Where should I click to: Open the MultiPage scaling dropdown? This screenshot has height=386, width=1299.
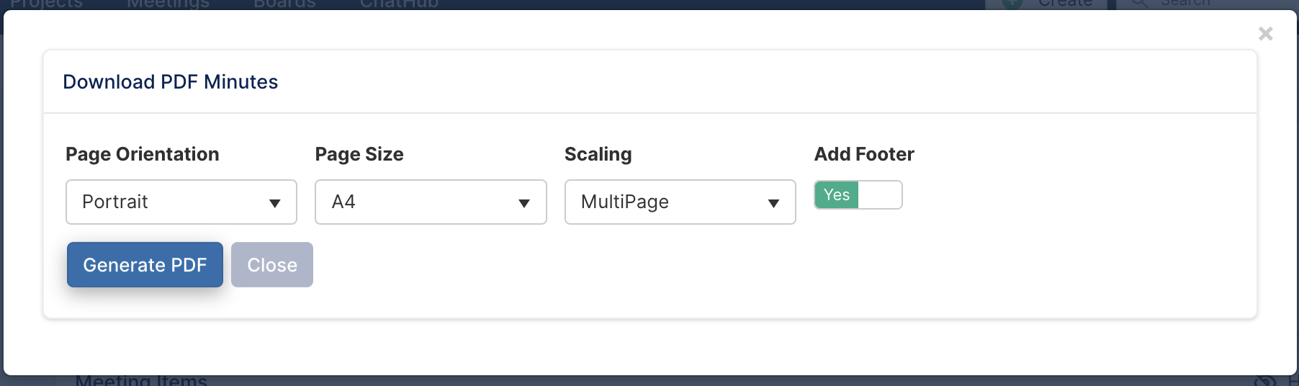680,202
